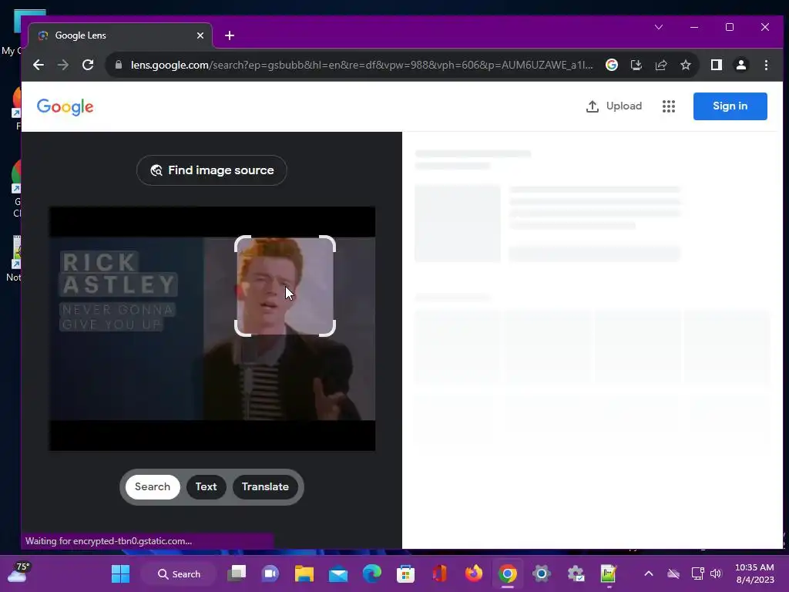Viewport: 789px width, 592px height.
Task: Open Office from taskbar
Action: tap(439, 573)
